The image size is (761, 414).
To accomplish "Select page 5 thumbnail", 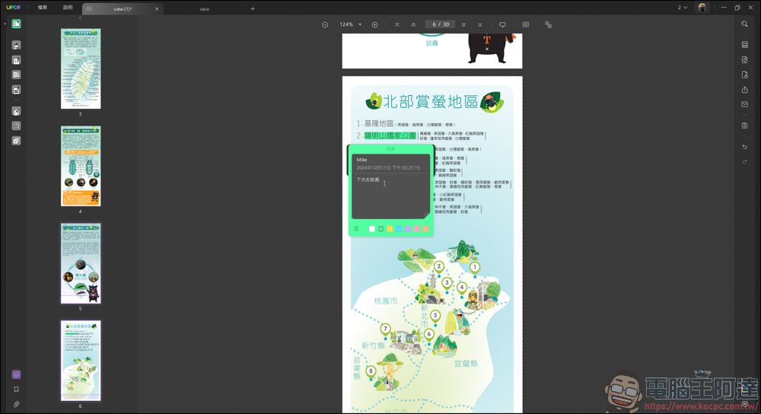I will point(81,263).
